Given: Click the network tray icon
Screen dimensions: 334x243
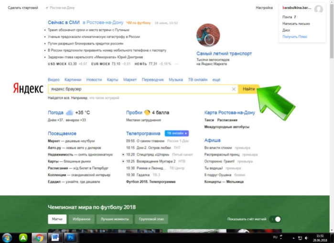Looking at the screenshot, I should pos(300,238).
